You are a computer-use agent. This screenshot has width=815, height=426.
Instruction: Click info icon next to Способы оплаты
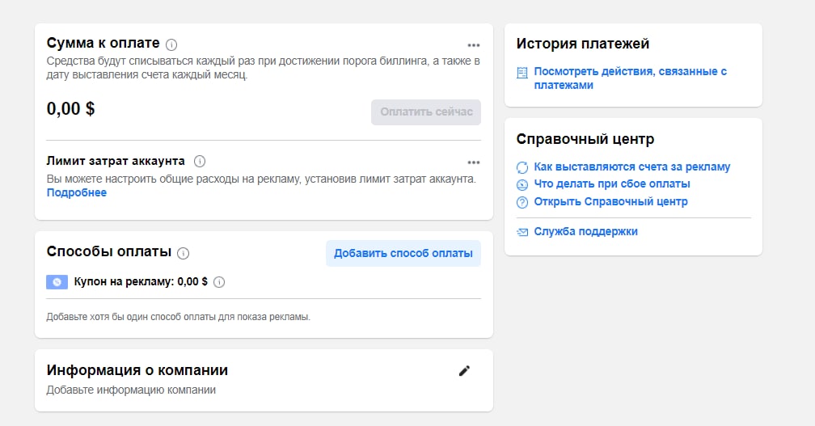pos(183,254)
